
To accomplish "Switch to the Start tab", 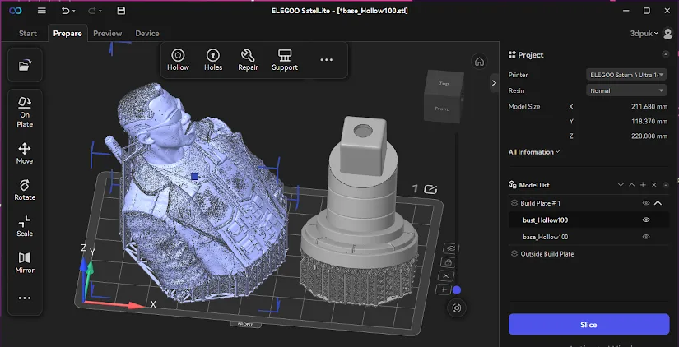I will 28,34.
